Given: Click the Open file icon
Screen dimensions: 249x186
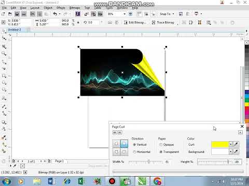Looking at the screenshot, I should coord(10,14).
